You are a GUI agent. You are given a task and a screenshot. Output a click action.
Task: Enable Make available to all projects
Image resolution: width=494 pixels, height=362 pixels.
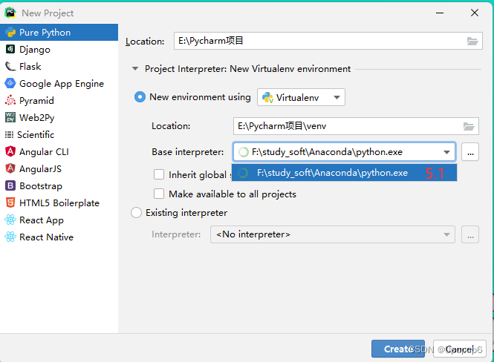(159, 194)
